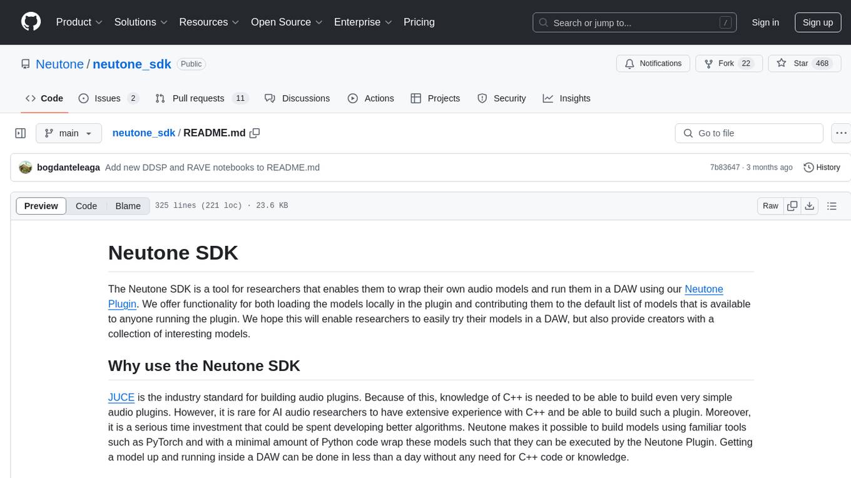Viewport: 851px width, 478px height.
Task: Click the "Neutone SDK" main heading
Action: click(x=173, y=253)
